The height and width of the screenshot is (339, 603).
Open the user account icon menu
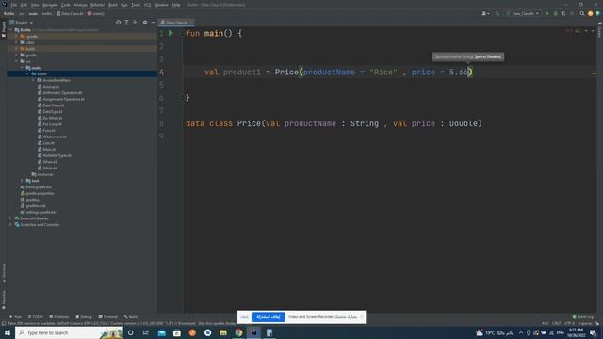tap(485, 13)
